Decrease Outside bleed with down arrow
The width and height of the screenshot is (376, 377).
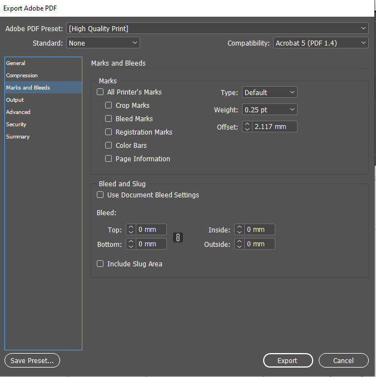click(239, 246)
